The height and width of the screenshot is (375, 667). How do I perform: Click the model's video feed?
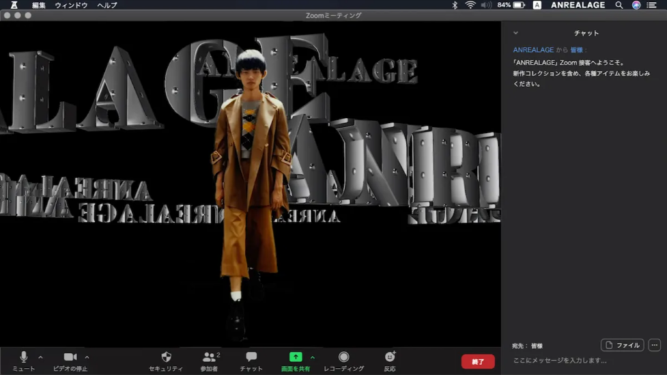point(250,184)
